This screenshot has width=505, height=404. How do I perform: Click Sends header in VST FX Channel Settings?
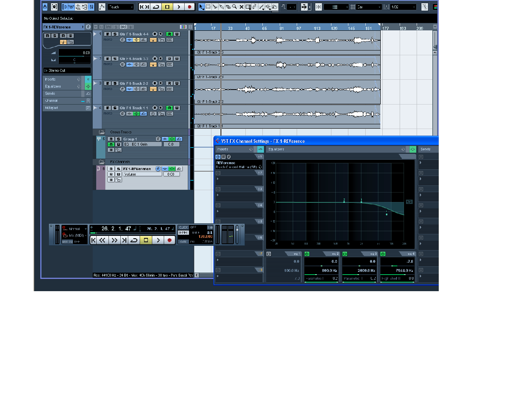428,149
